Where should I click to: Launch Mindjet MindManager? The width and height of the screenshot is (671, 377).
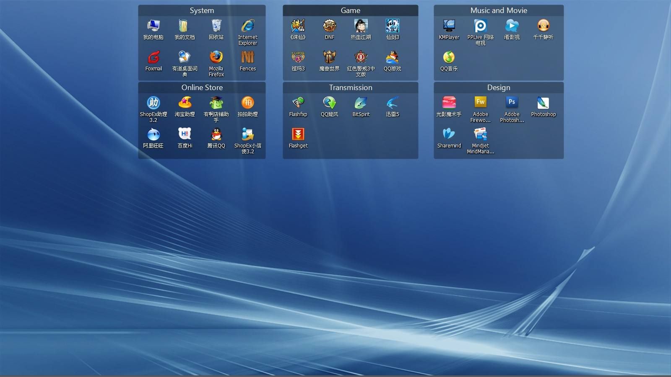[x=480, y=135]
